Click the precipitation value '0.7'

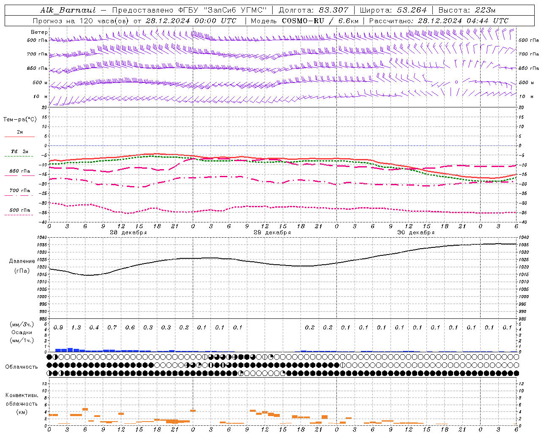click(112, 328)
